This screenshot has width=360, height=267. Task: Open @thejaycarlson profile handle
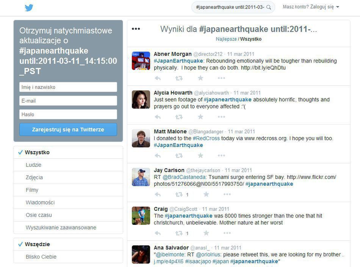click(x=203, y=170)
